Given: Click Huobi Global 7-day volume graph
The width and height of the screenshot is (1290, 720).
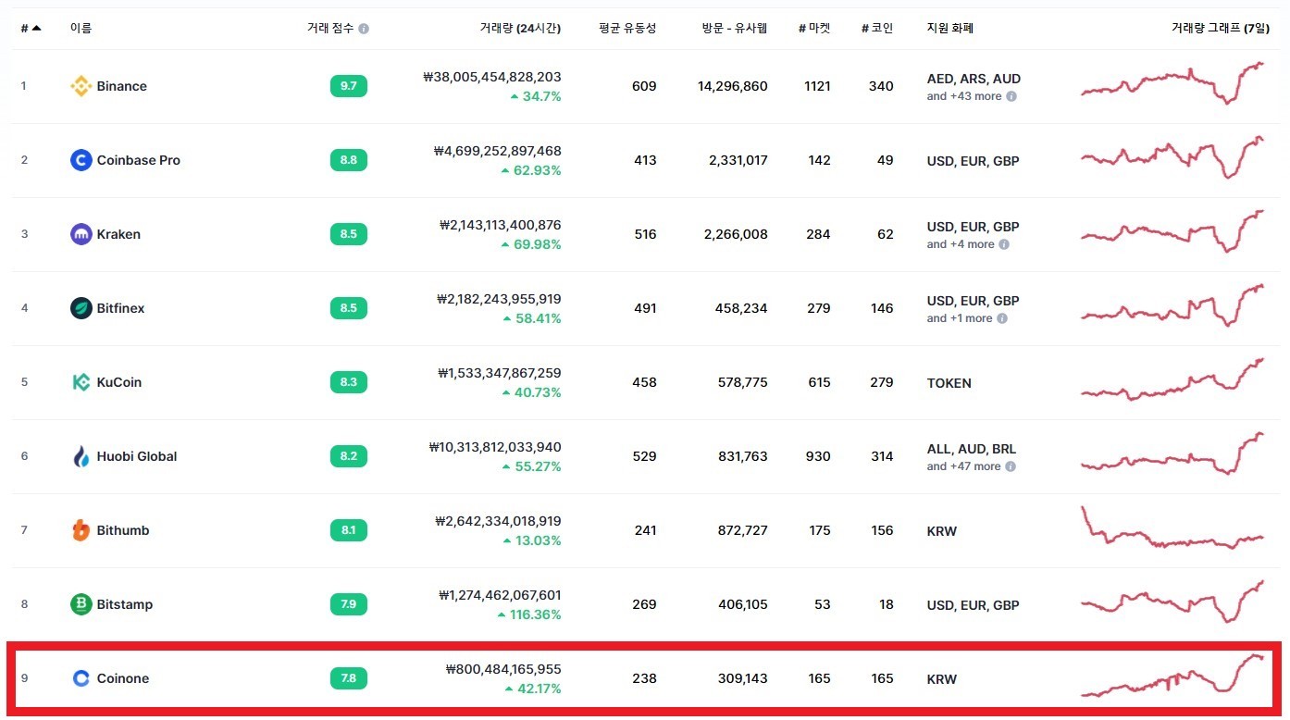Looking at the screenshot, I should coord(1172,453).
